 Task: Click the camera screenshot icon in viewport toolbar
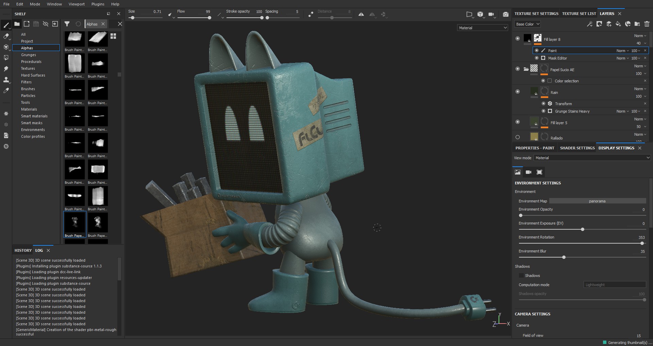(506, 14)
